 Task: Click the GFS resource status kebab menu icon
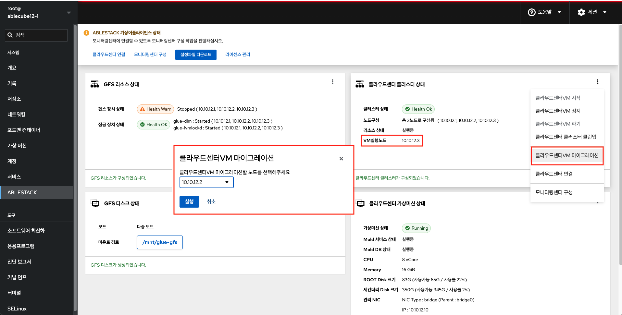(x=332, y=82)
